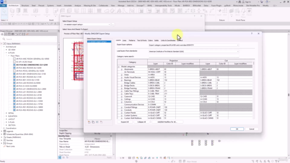Expand the Abutments category row
290x163 pixels.
pyautogui.click(x=122, y=69)
